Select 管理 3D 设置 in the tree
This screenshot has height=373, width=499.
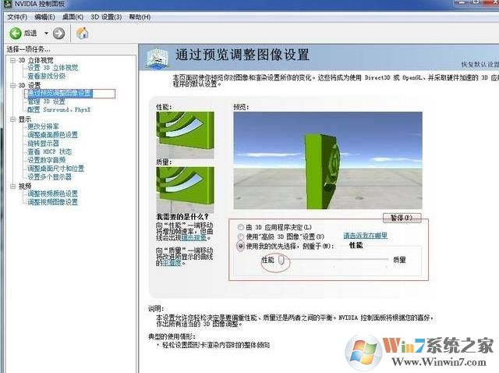pos(46,101)
